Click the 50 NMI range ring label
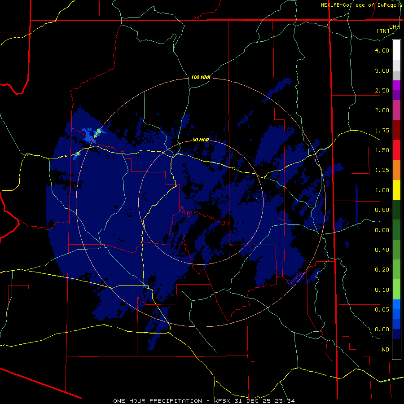This screenshot has width=404, height=404. (x=201, y=140)
